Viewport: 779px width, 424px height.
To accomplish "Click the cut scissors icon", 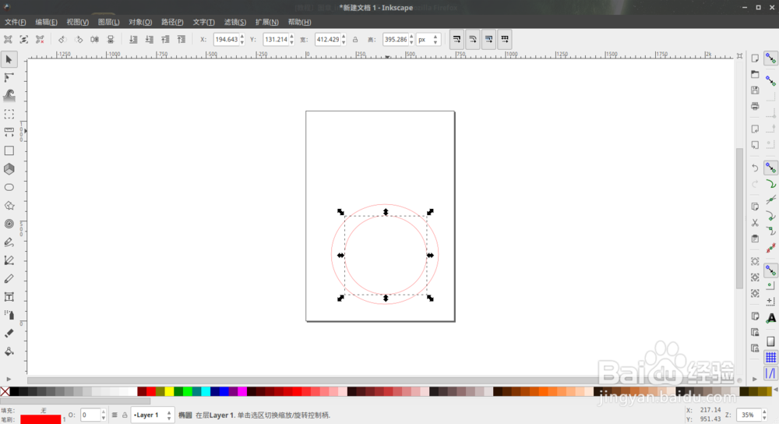I will pos(755,223).
